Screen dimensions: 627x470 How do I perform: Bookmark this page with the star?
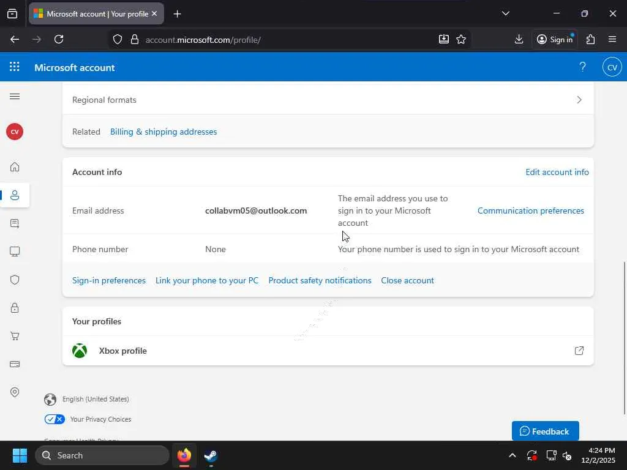coord(461,39)
